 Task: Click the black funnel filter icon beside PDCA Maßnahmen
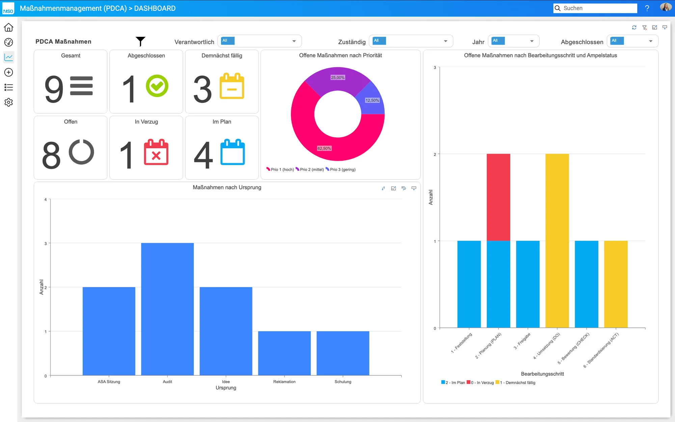click(x=140, y=42)
